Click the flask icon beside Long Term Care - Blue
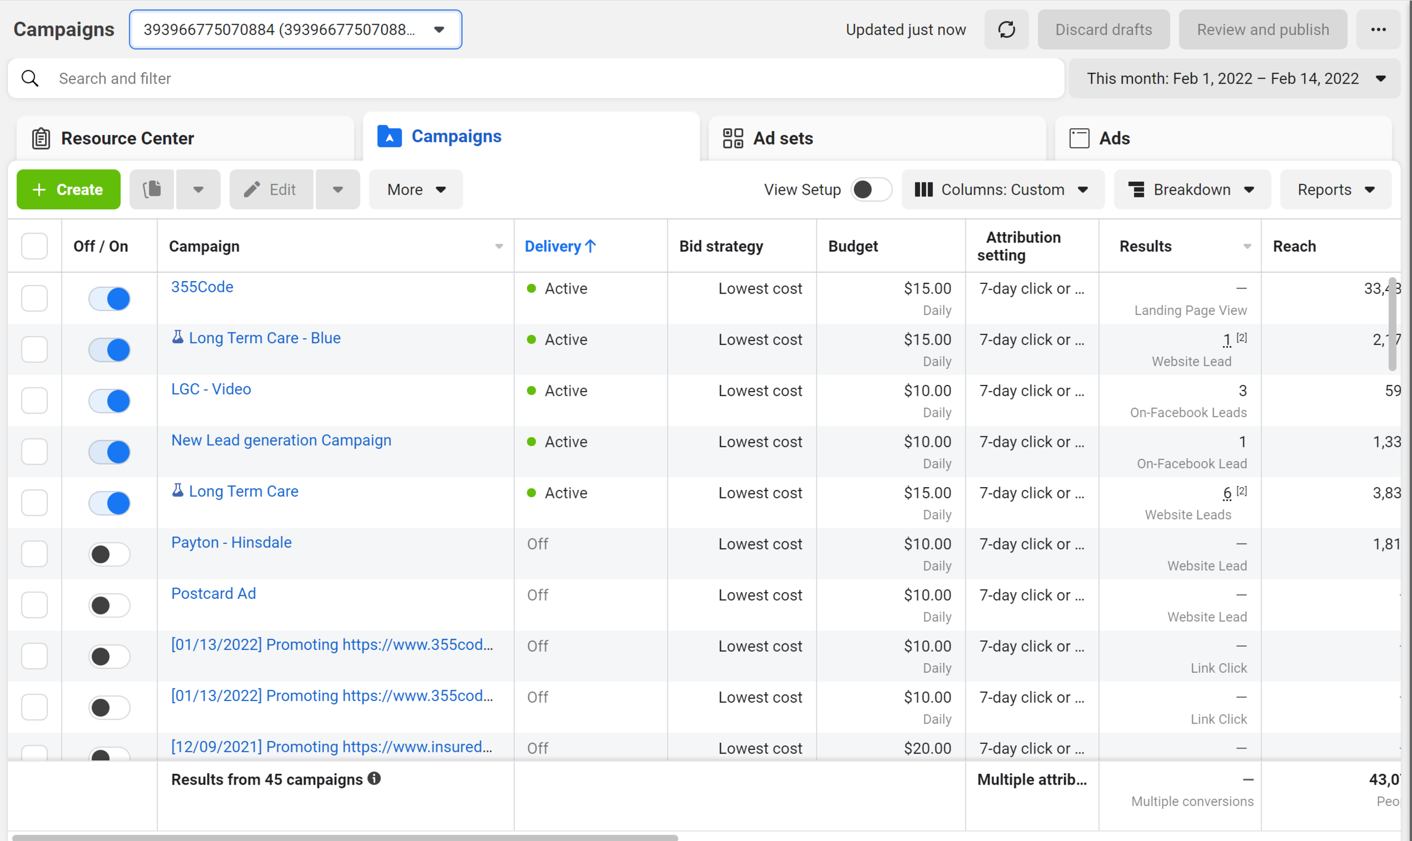1412x841 pixels. [x=178, y=337]
